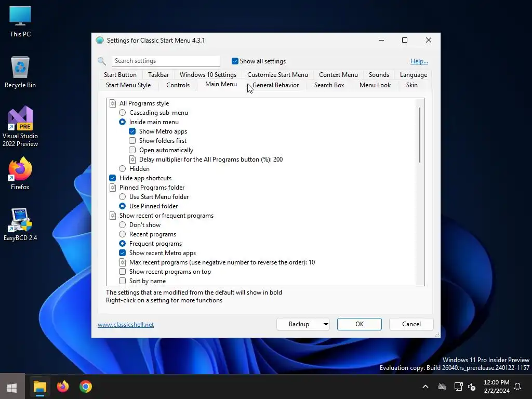
Task: Click the Delay multiplier setting icon
Action: pyautogui.click(x=132, y=159)
